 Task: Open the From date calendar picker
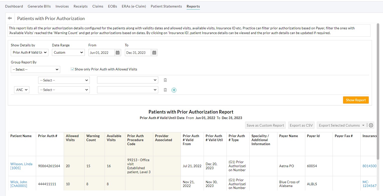click(x=117, y=53)
